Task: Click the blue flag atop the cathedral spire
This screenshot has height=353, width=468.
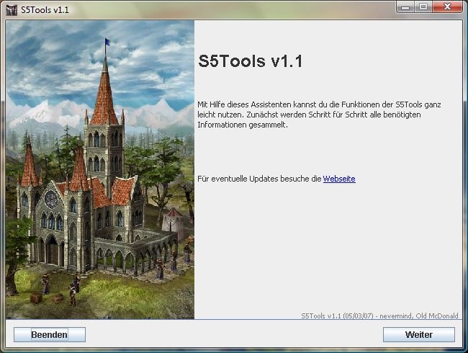Action: (x=107, y=43)
